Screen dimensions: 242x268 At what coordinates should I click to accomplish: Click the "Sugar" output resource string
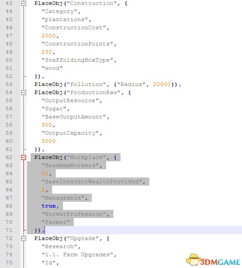[x=54, y=109]
